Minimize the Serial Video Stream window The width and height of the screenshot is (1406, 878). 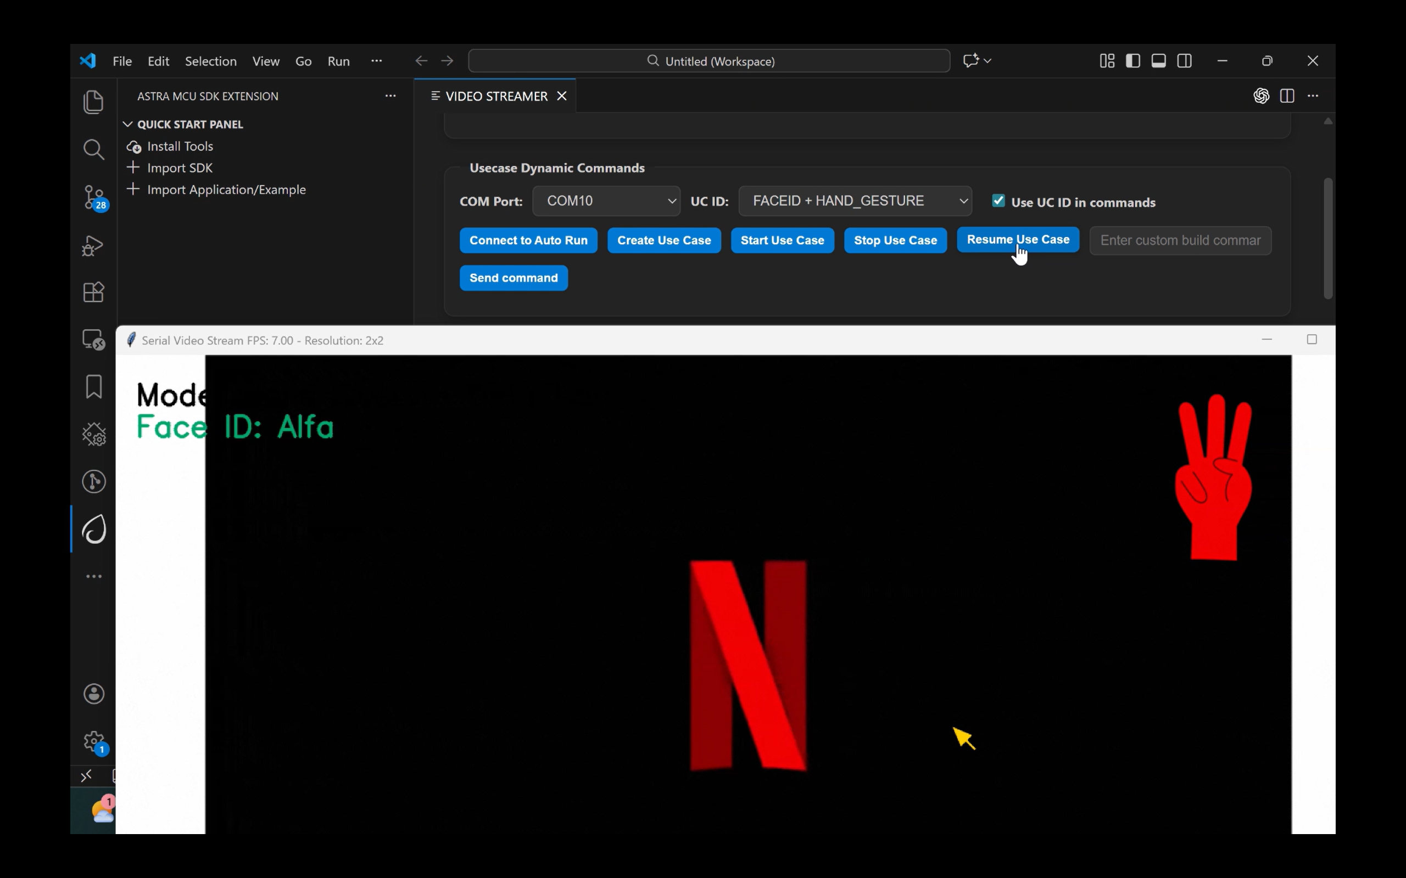tap(1267, 340)
